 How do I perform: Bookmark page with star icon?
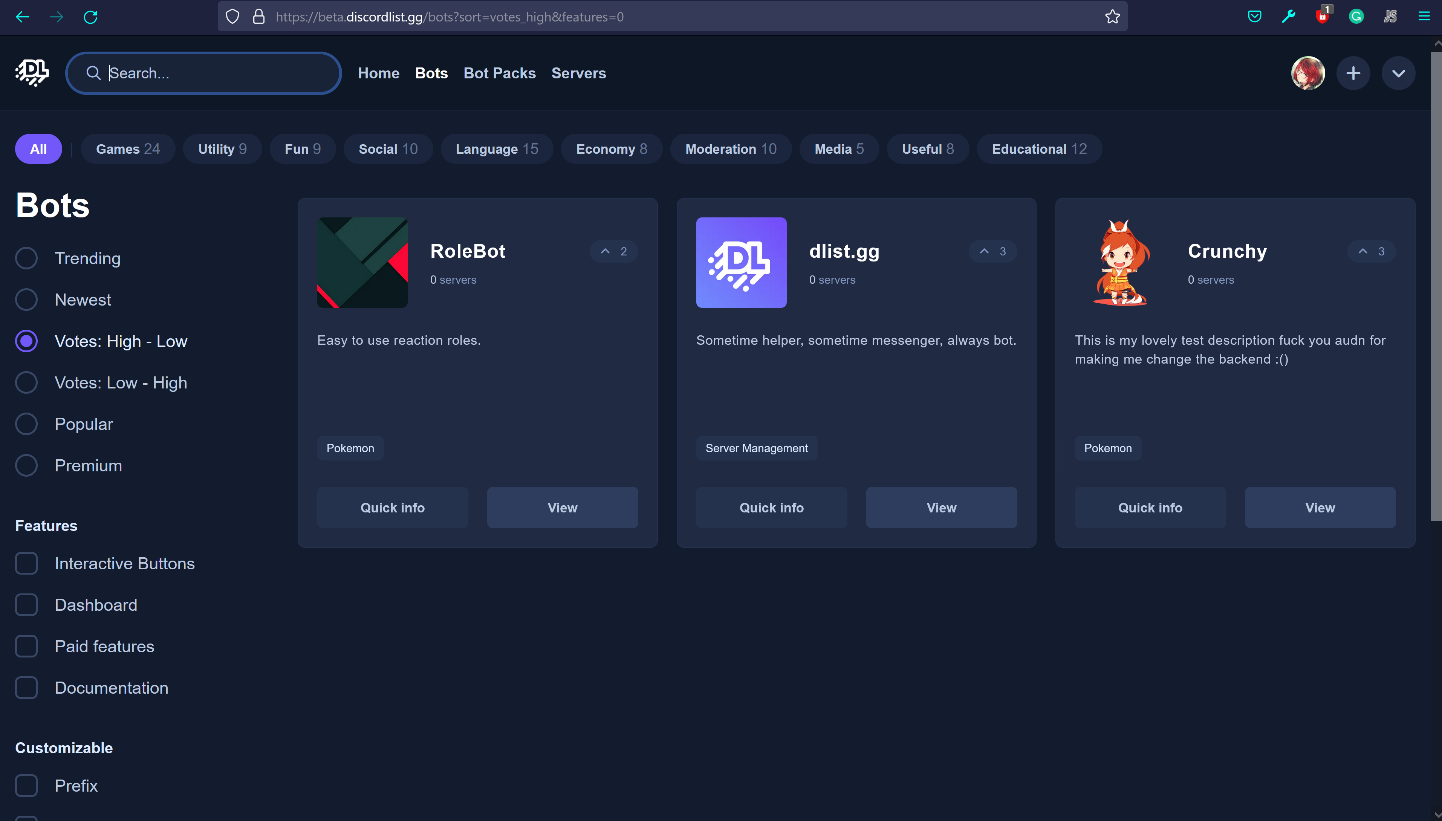pyautogui.click(x=1112, y=17)
